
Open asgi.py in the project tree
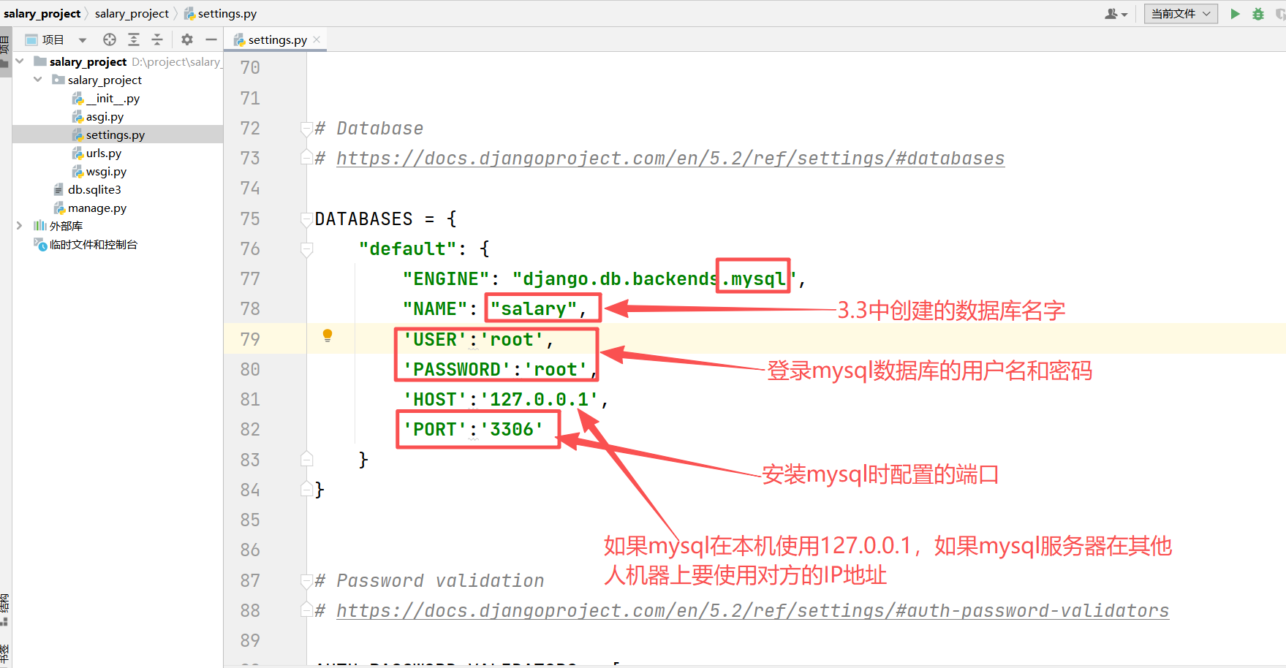105,116
